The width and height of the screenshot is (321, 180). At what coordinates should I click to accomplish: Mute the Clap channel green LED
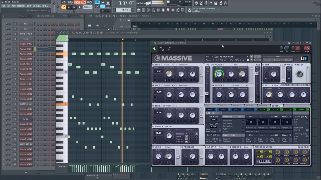pyautogui.click(x=4, y=29)
